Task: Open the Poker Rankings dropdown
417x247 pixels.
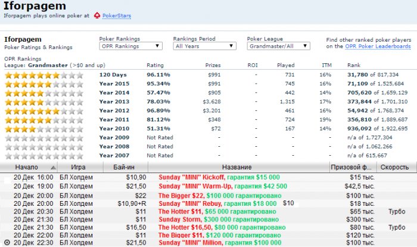Action: click(130, 46)
